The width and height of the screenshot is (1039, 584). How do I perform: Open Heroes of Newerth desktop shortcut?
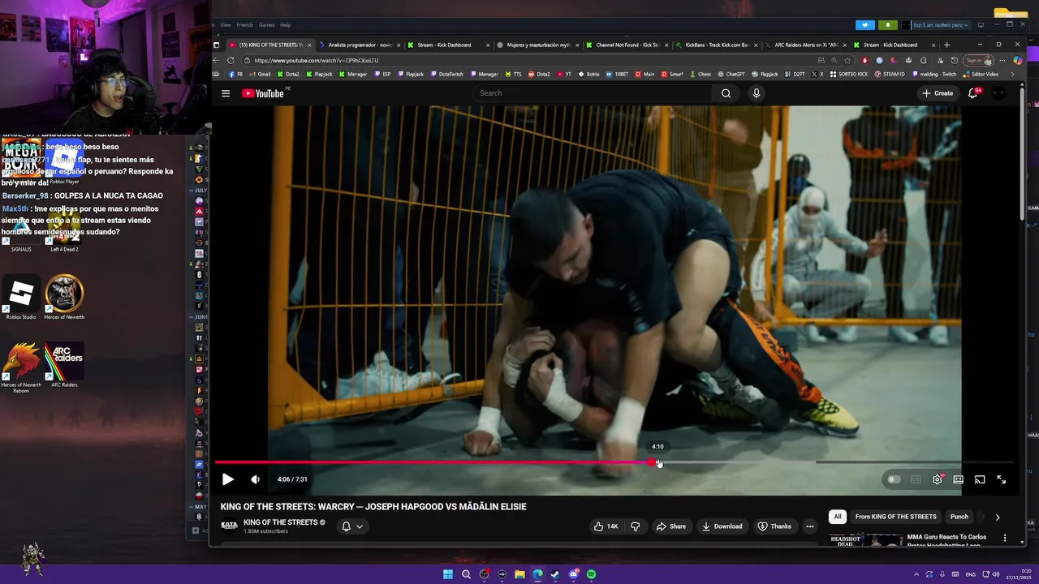pyautogui.click(x=64, y=298)
